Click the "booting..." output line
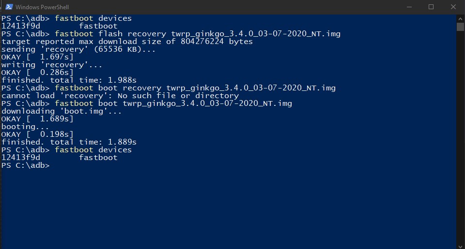This screenshot has width=465, height=249. pos(25,127)
